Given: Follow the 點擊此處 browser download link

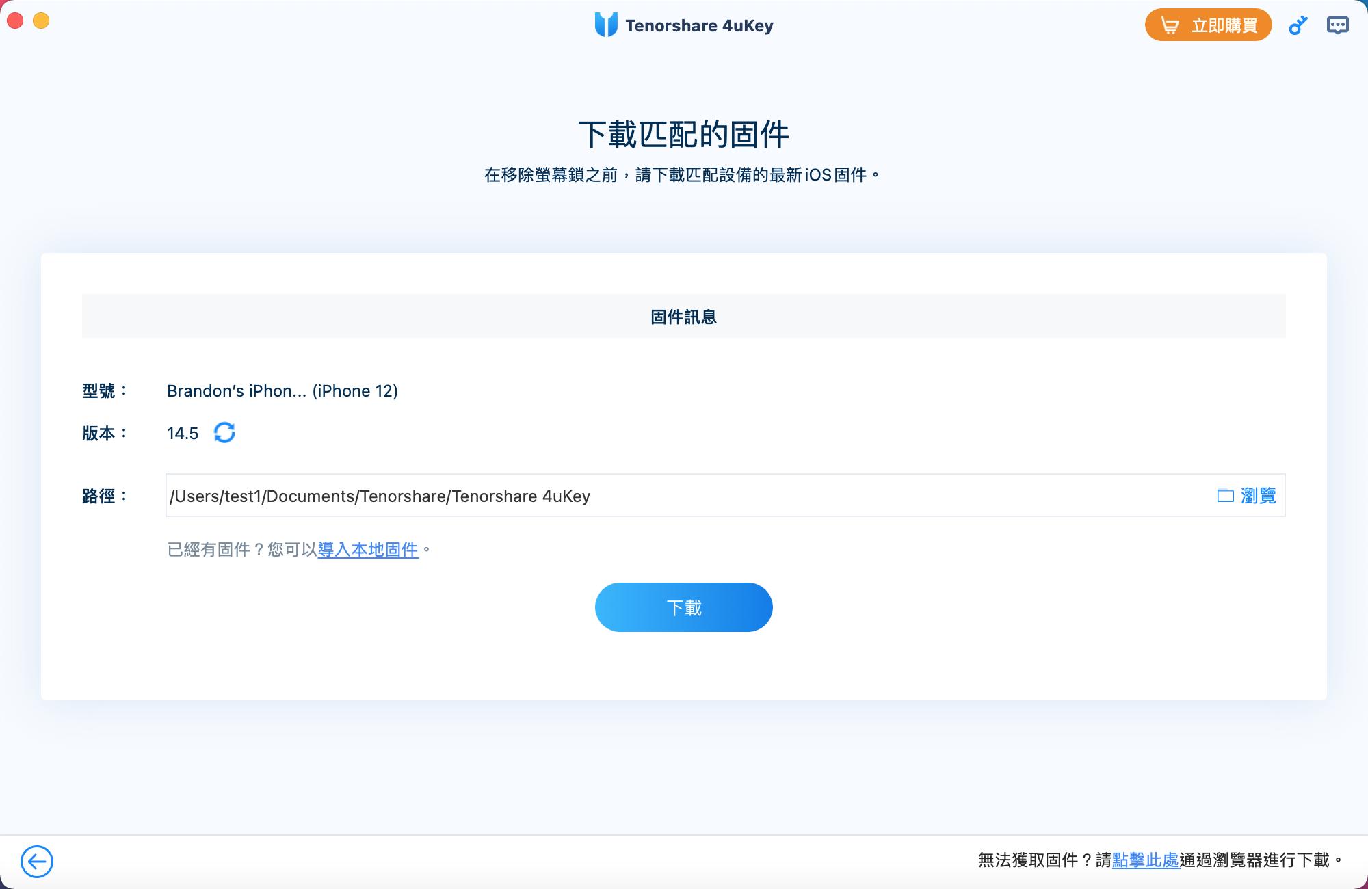Looking at the screenshot, I should (1146, 860).
